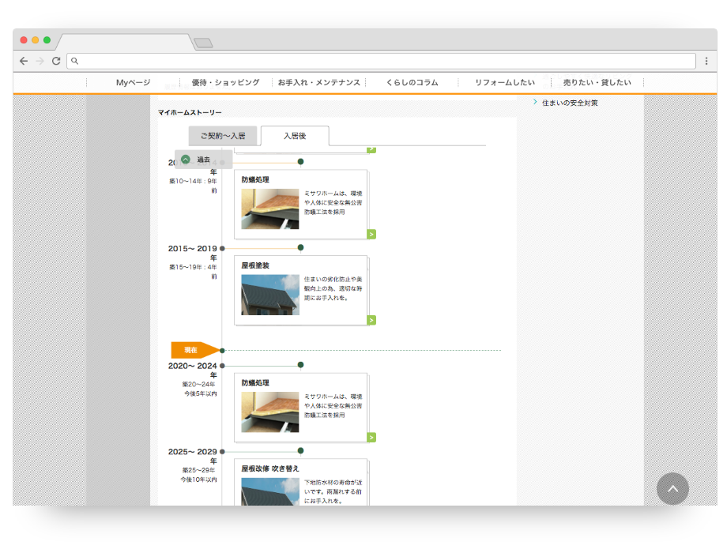This screenshot has width=727, height=553.
Task: Click the 屋根改修 吹き替え card title
Action: [269, 468]
